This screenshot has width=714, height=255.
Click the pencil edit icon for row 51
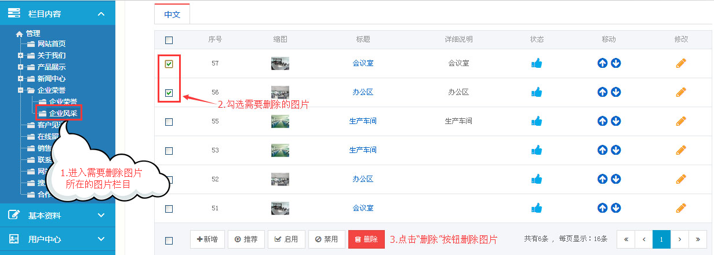point(681,208)
